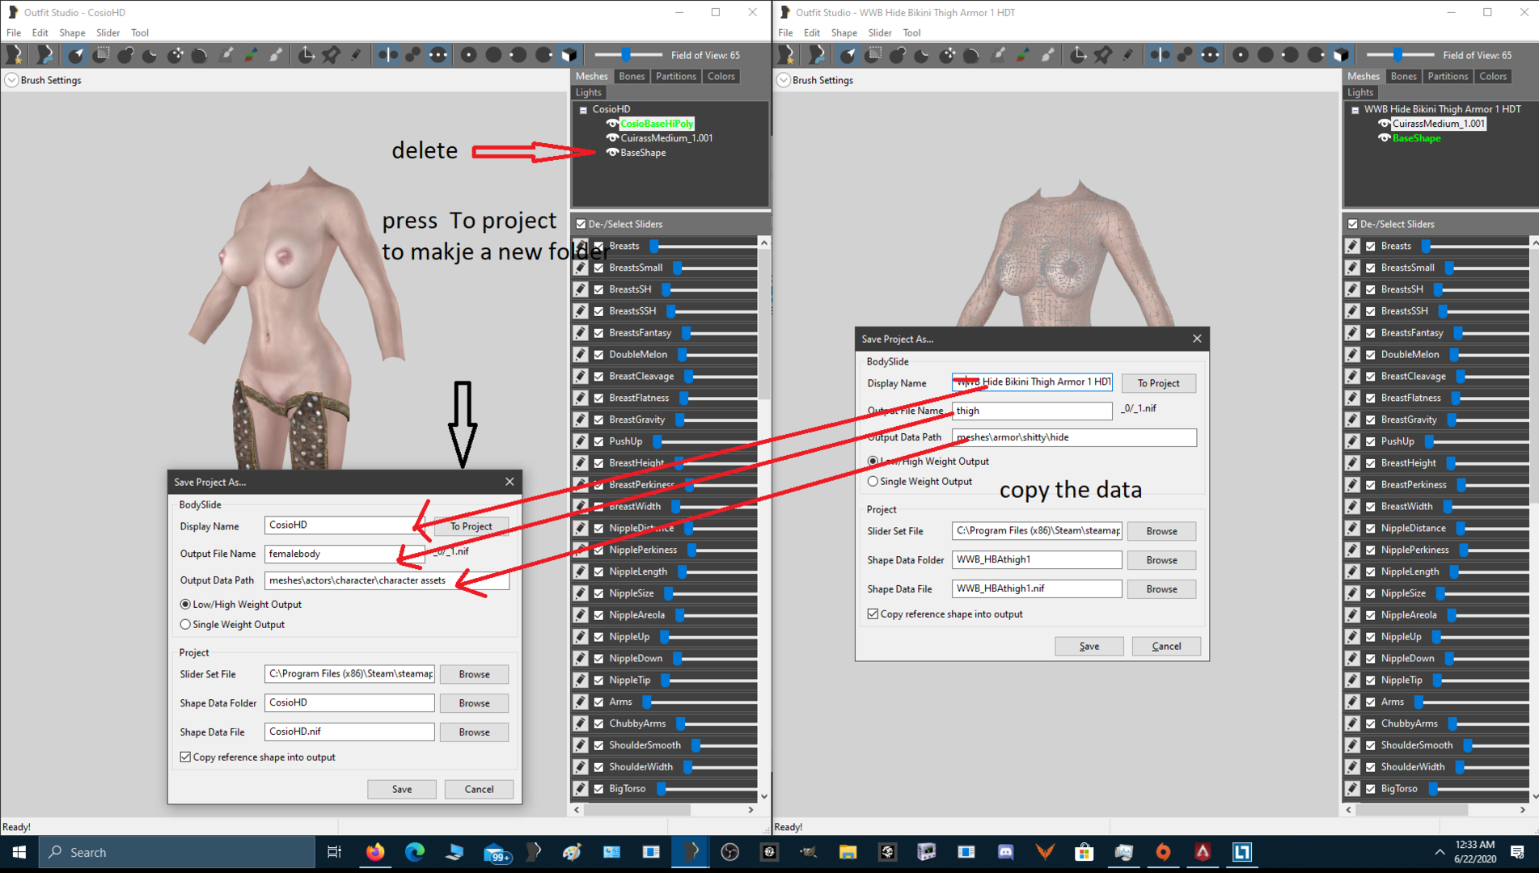The width and height of the screenshot is (1539, 873).
Task: Cancel the CosioHD Save Project dialog
Action: pyautogui.click(x=479, y=789)
